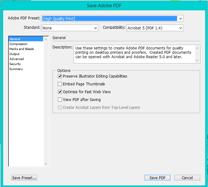Image resolution: width=208 pixels, height=187 pixels.
Task: Uncheck Optimize for Fast Web View
Action: pos(60,92)
